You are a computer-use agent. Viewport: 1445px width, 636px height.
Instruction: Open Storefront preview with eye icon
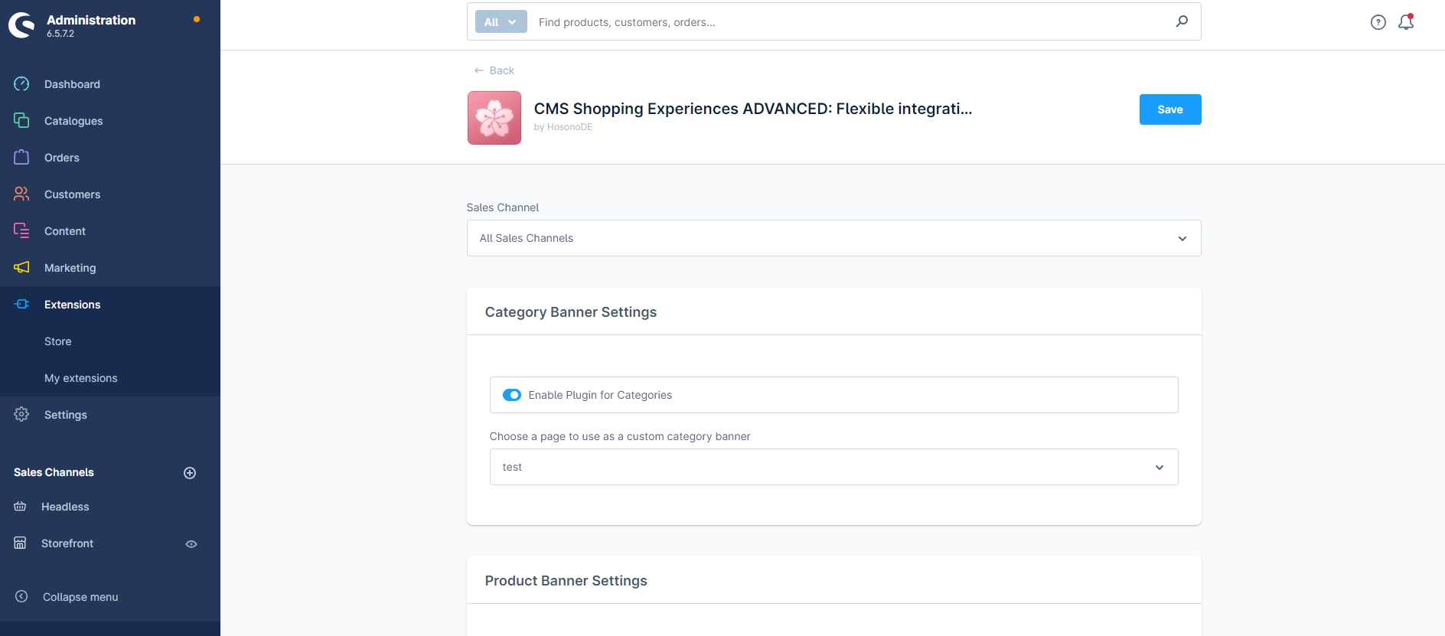(191, 544)
